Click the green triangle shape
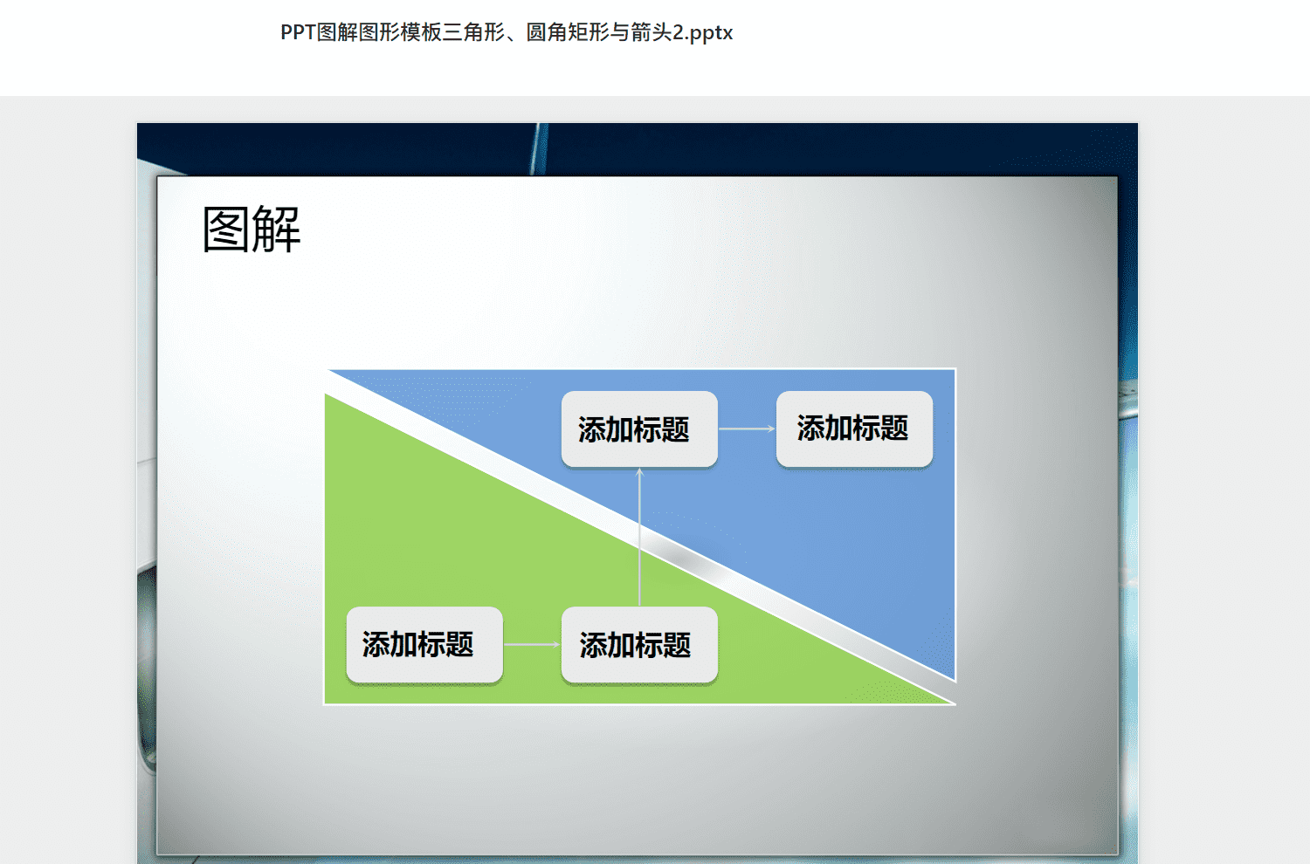This screenshot has height=864, width=1310. click(x=437, y=541)
